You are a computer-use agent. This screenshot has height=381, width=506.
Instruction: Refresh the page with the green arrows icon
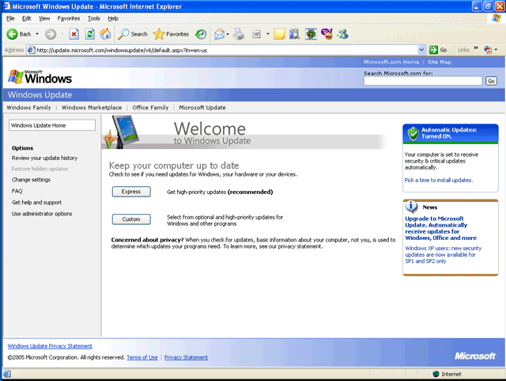point(89,34)
